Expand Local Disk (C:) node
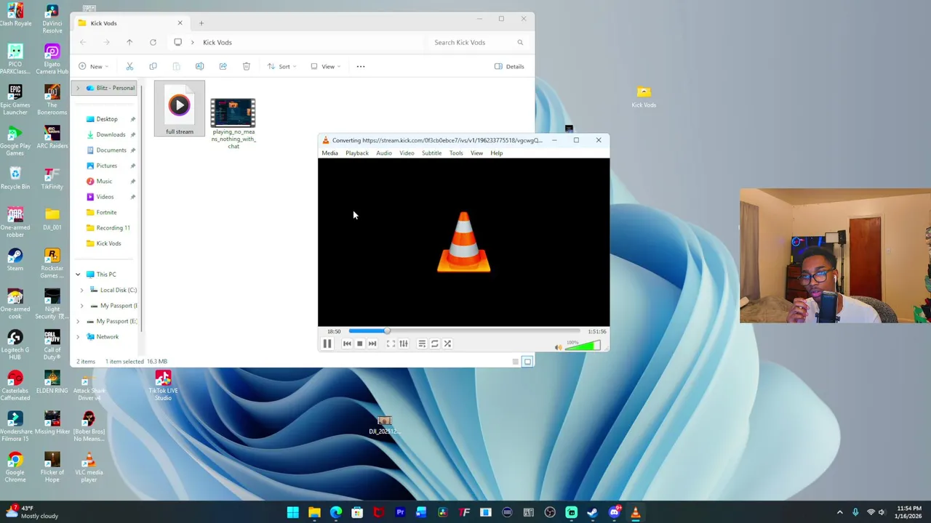Image resolution: width=931 pixels, height=523 pixels. coord(81,290)
